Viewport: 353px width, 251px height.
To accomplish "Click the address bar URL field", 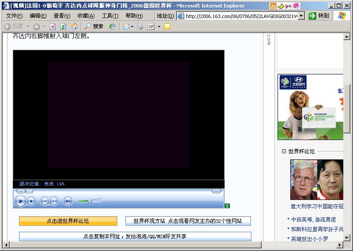I will point(241,16).
